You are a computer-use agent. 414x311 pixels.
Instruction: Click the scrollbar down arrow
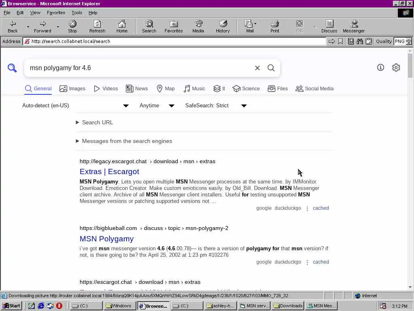(410, 287)
